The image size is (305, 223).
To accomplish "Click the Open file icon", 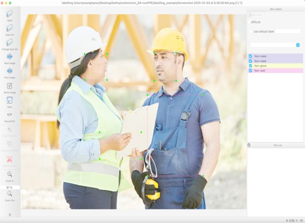I will pyautogui.click(x=9, y=14).
